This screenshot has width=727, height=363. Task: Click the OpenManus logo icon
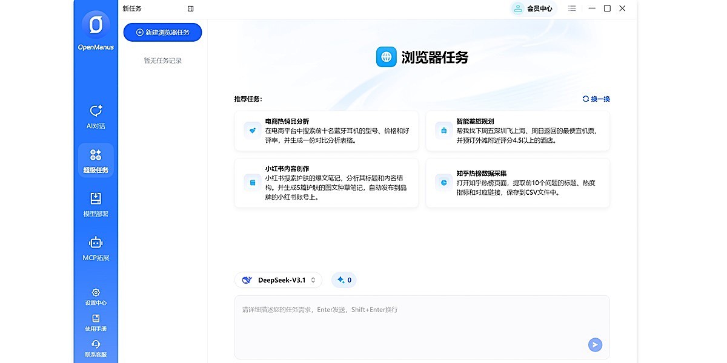point(96,25)
